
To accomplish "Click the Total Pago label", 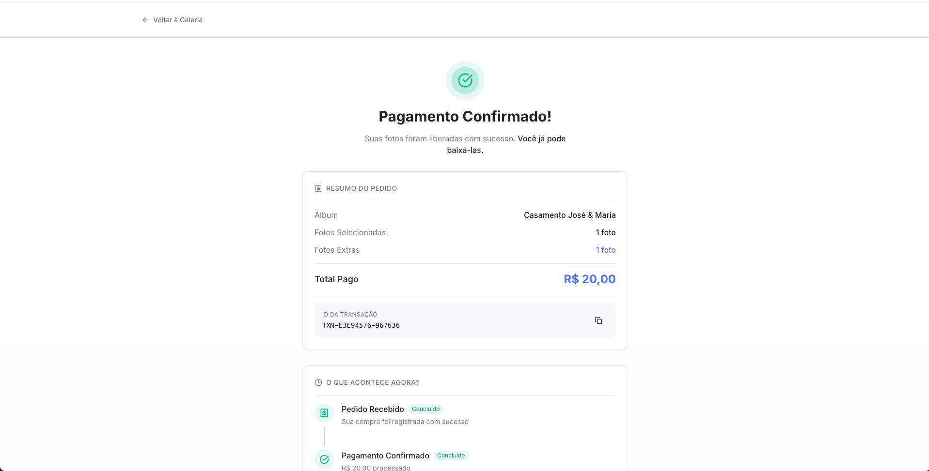I will [336, 279].
